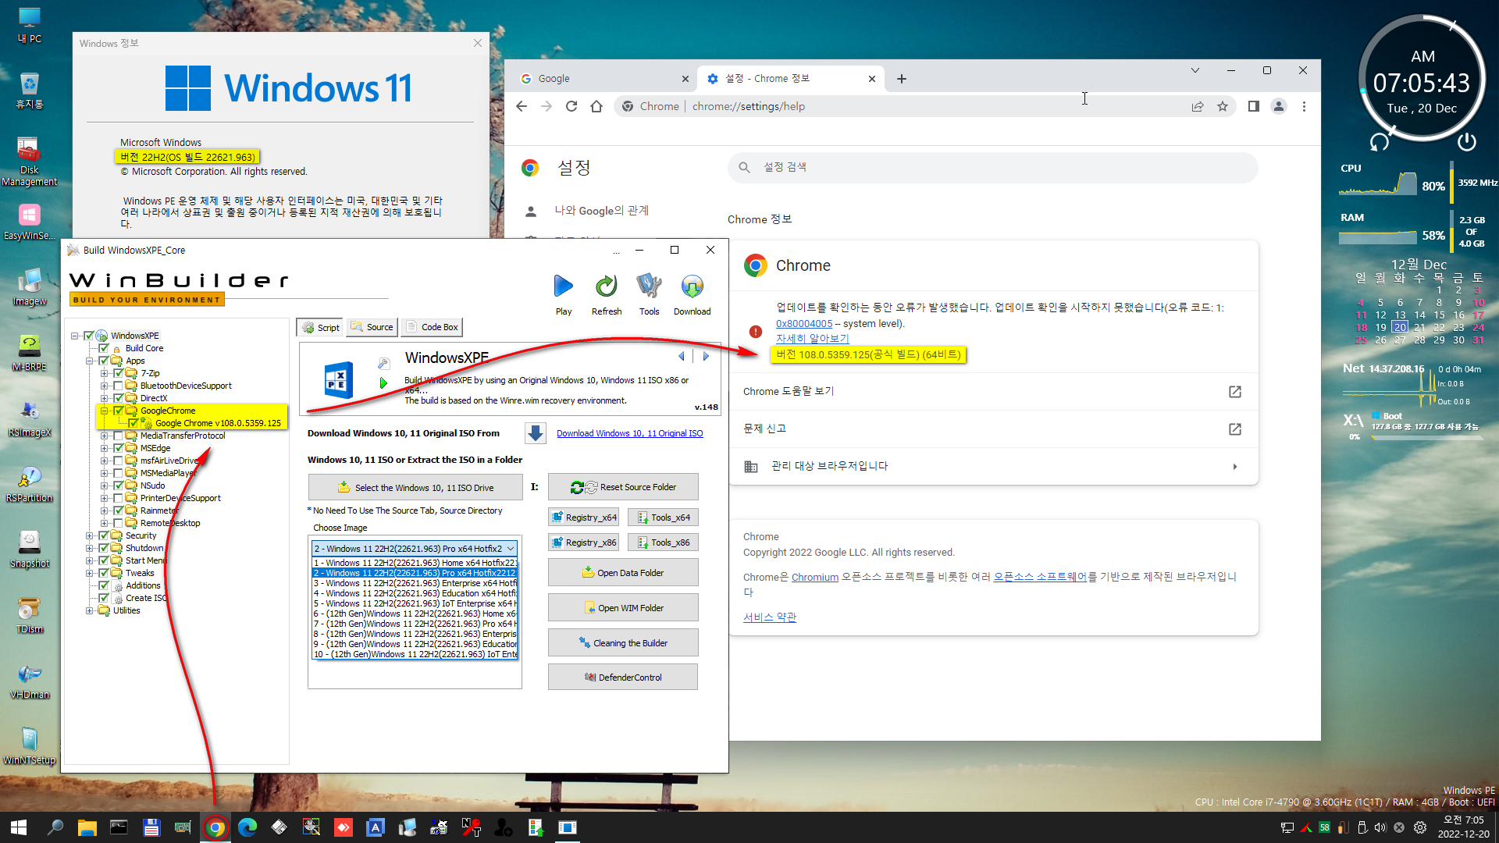Open Chrome side panel icon
Screen dimensions: 1499x843
click(1254, 106)
